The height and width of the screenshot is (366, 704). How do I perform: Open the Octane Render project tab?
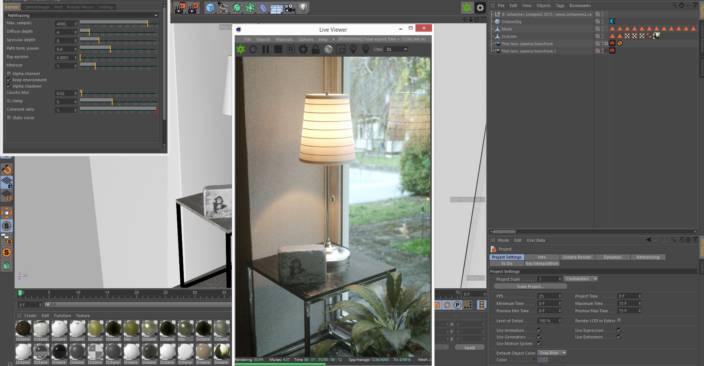[x=577, y=257]
